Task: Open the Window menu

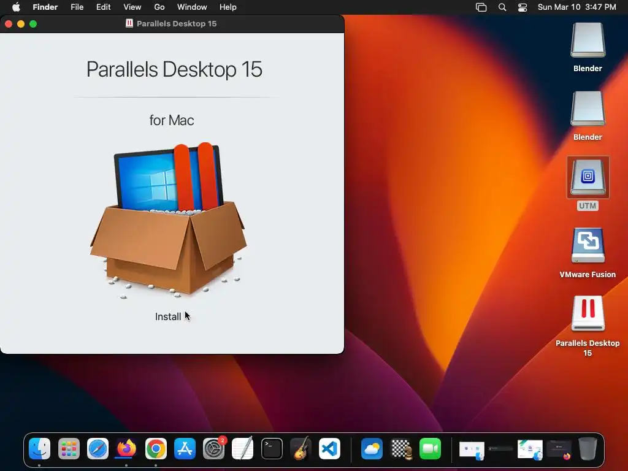Action: tap(192, 7)
